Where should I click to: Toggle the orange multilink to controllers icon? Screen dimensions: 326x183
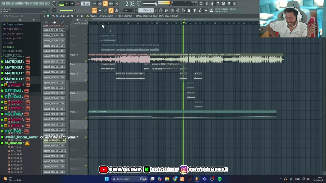click(x=111, y=10)
